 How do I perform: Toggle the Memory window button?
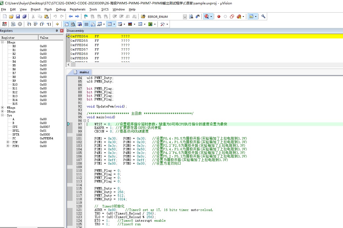[109, 24]
